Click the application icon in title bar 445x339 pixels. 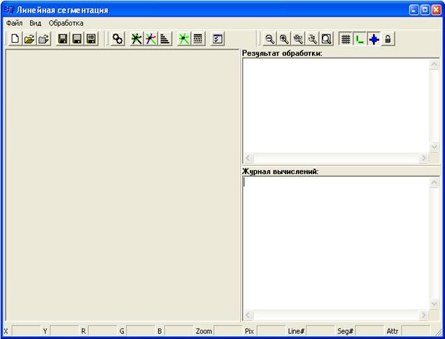coord(9,10)
